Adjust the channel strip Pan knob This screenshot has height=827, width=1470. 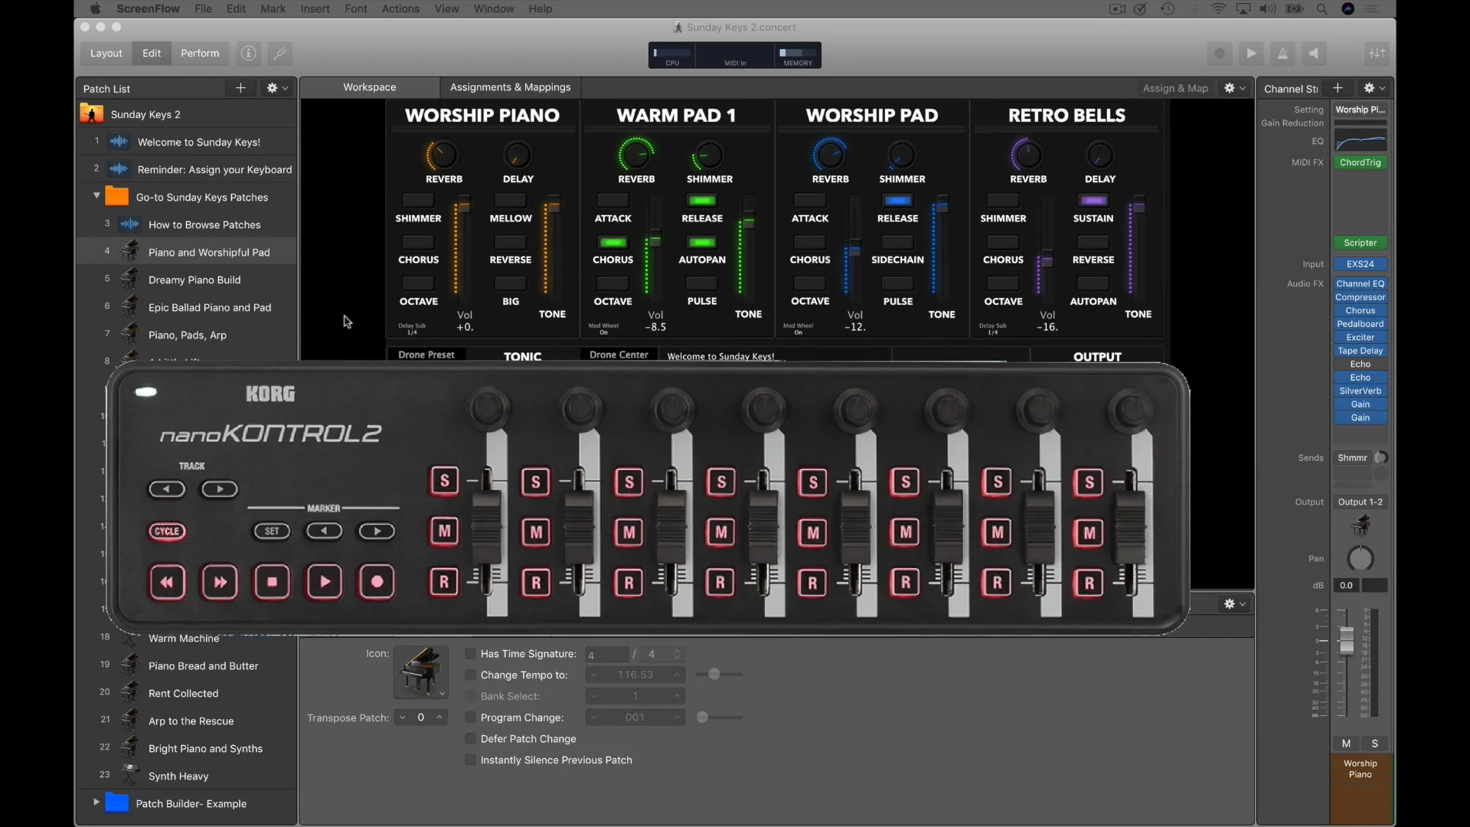click(1360, 558)
